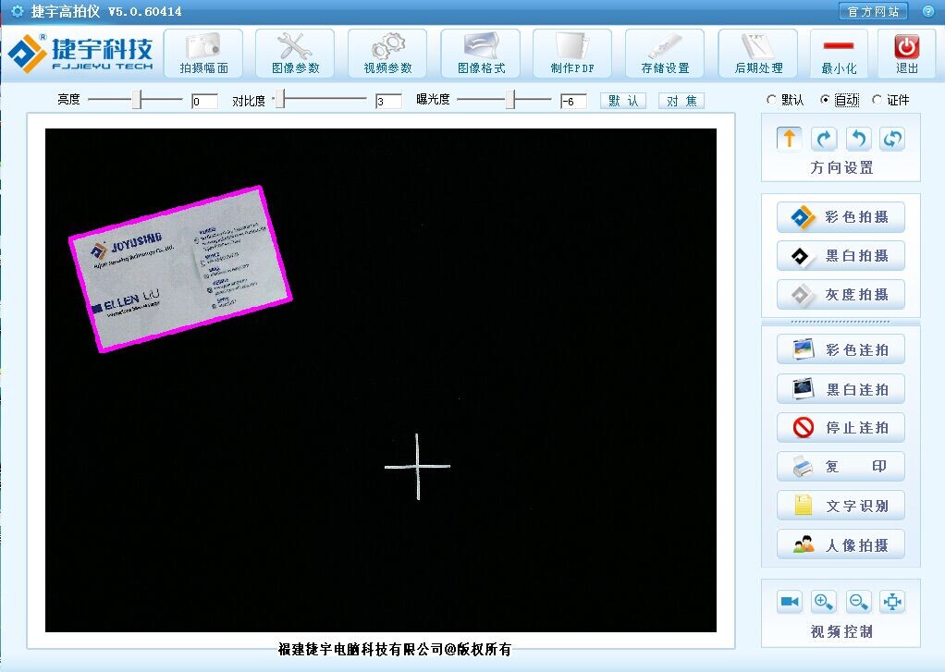Start 彩色连拍 color continuous capture
This screenshot has height=672, width=945.
(x=841, y=349)
